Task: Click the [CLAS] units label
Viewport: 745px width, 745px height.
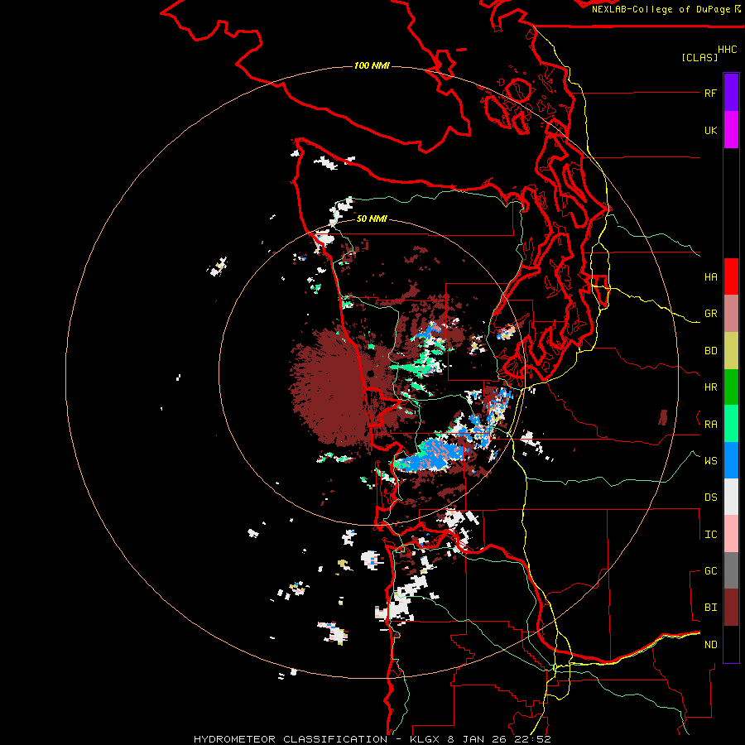Action: [699, 57]
